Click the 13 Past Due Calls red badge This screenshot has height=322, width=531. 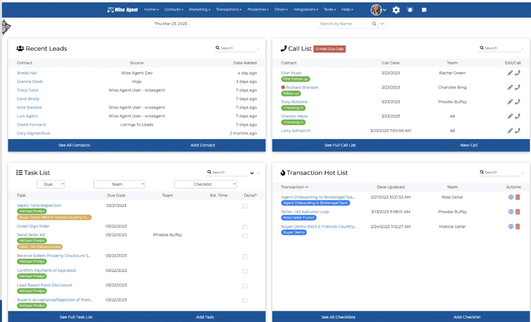[330, 49]
